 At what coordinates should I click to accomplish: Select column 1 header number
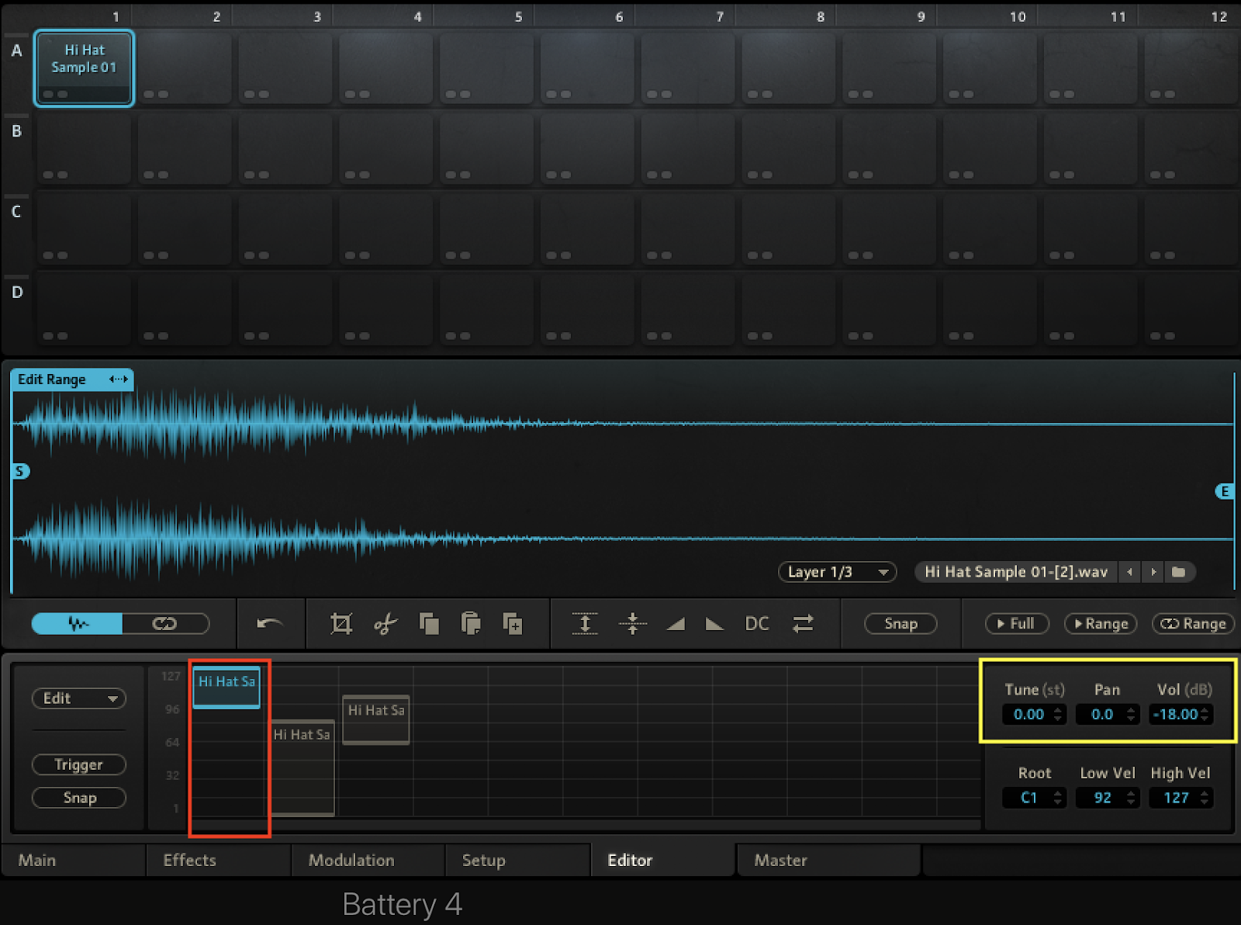(116, 16)
